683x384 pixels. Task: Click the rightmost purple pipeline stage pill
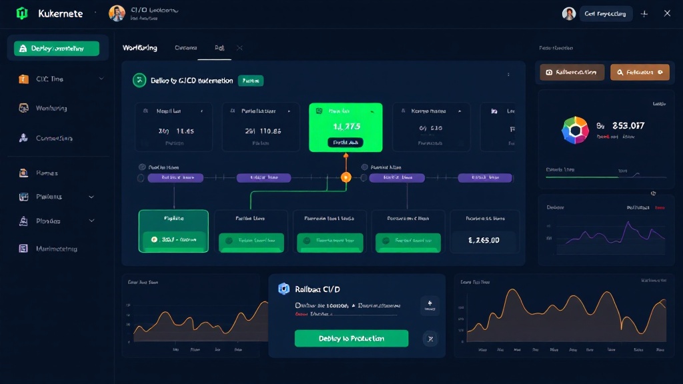point(485,177)
